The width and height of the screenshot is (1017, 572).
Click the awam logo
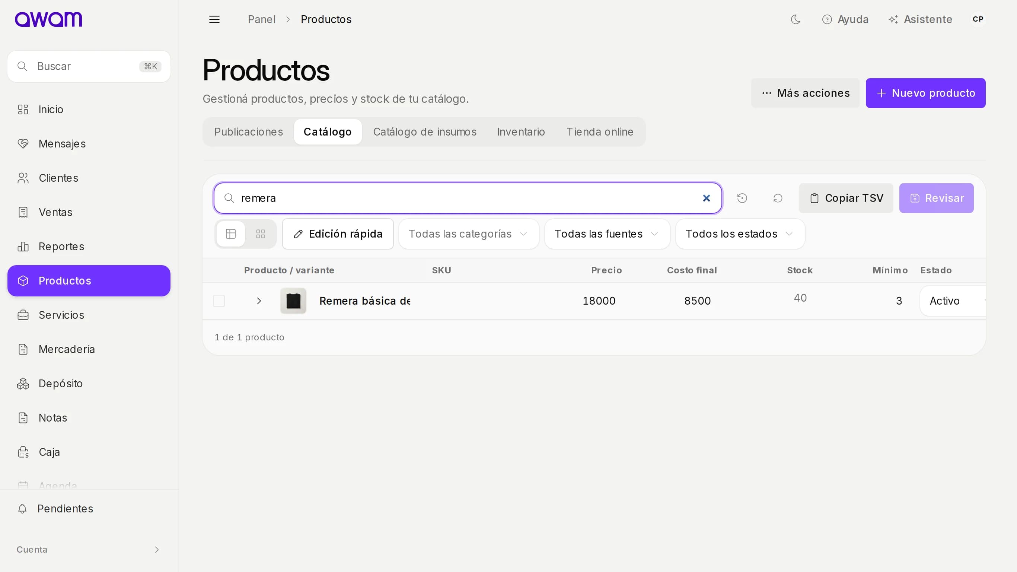pyautogui.click(x=48, y=19)
